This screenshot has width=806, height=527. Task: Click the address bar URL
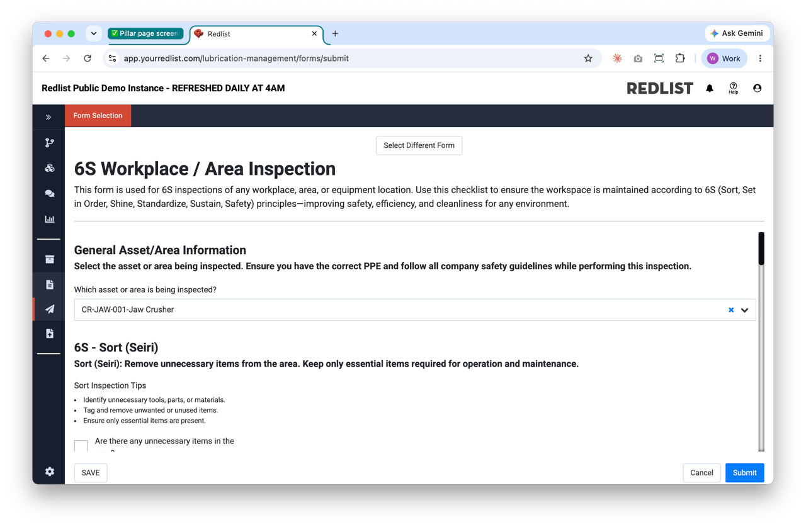coord(236,58)
